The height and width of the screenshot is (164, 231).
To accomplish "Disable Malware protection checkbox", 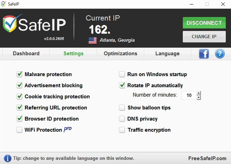I will coord(19,74).
